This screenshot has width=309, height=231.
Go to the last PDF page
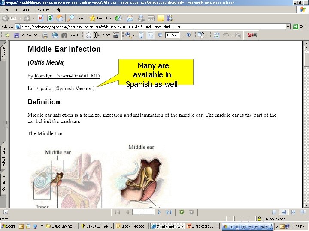tap(169, 212)
